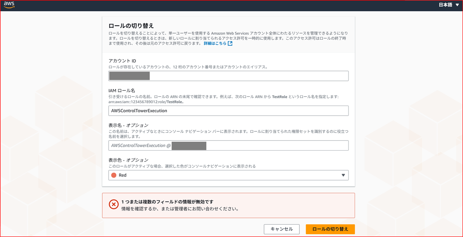
Task: Click the 表示名 optional name field
Action: (228, 145)
